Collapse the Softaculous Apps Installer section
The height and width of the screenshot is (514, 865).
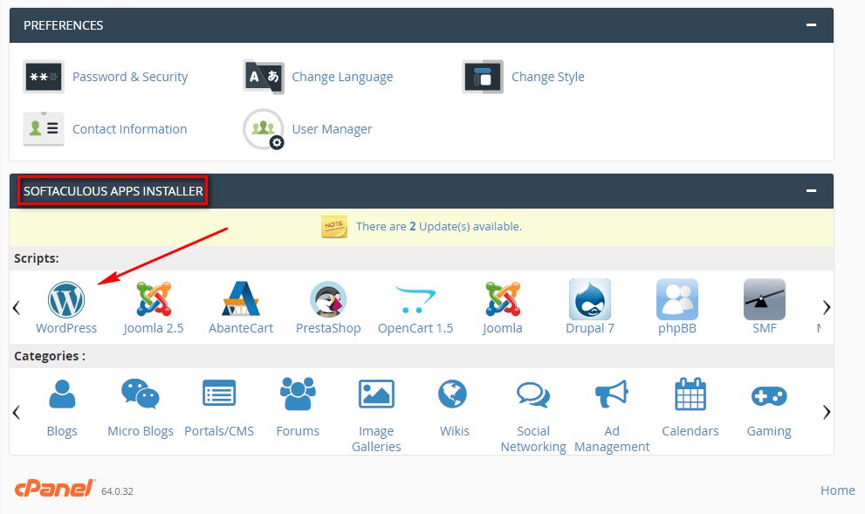(811, 191)
